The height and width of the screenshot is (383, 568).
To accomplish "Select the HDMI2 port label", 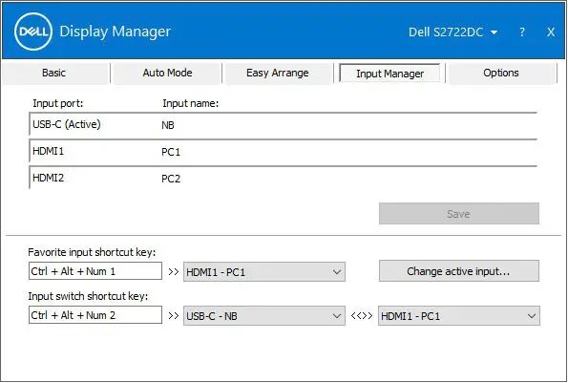I will pos(48,178).
